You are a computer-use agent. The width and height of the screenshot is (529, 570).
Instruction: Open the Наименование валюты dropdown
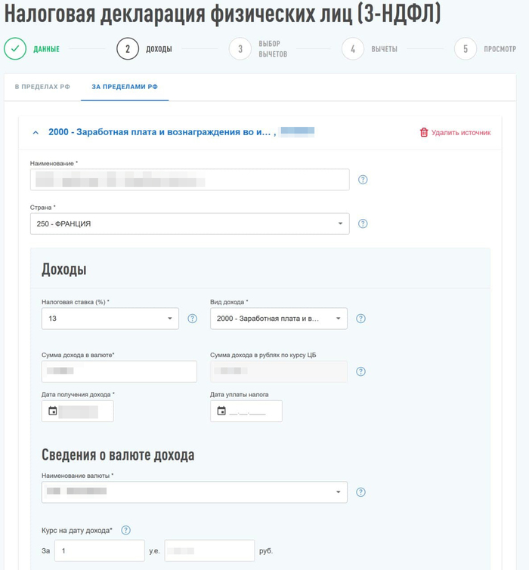194,492
